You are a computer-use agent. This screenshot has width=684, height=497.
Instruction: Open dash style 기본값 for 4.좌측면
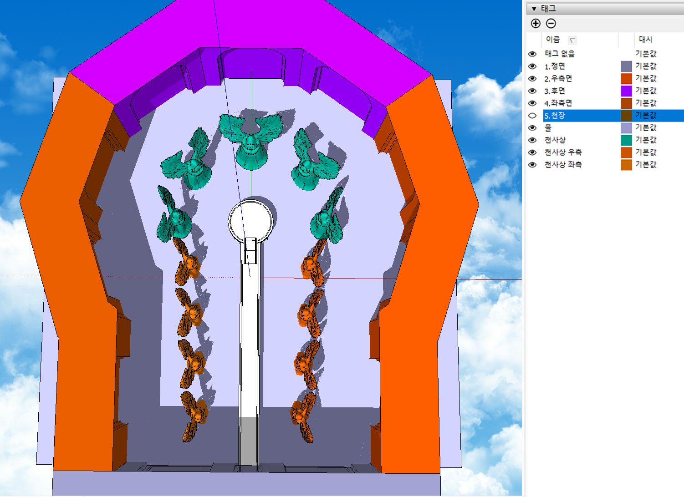(646, 103)
